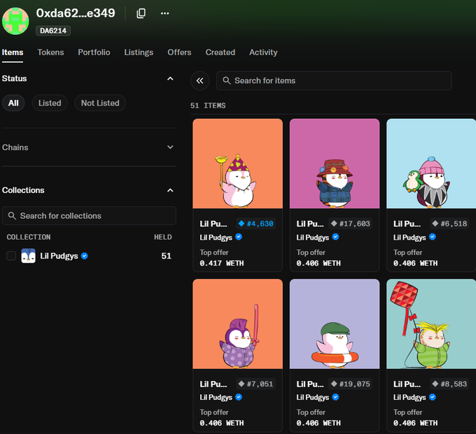Open Lil Pudgys link on #8,583 card
476x434 pixels.
point(409,398)
